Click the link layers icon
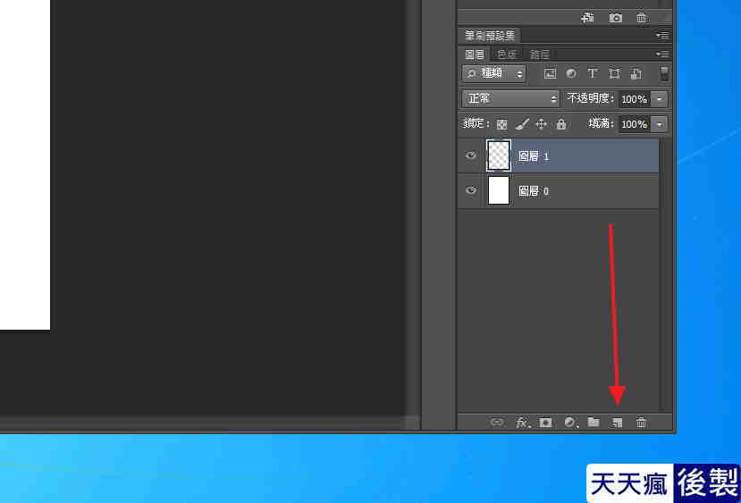741x503 pixels. coord(496,423)
